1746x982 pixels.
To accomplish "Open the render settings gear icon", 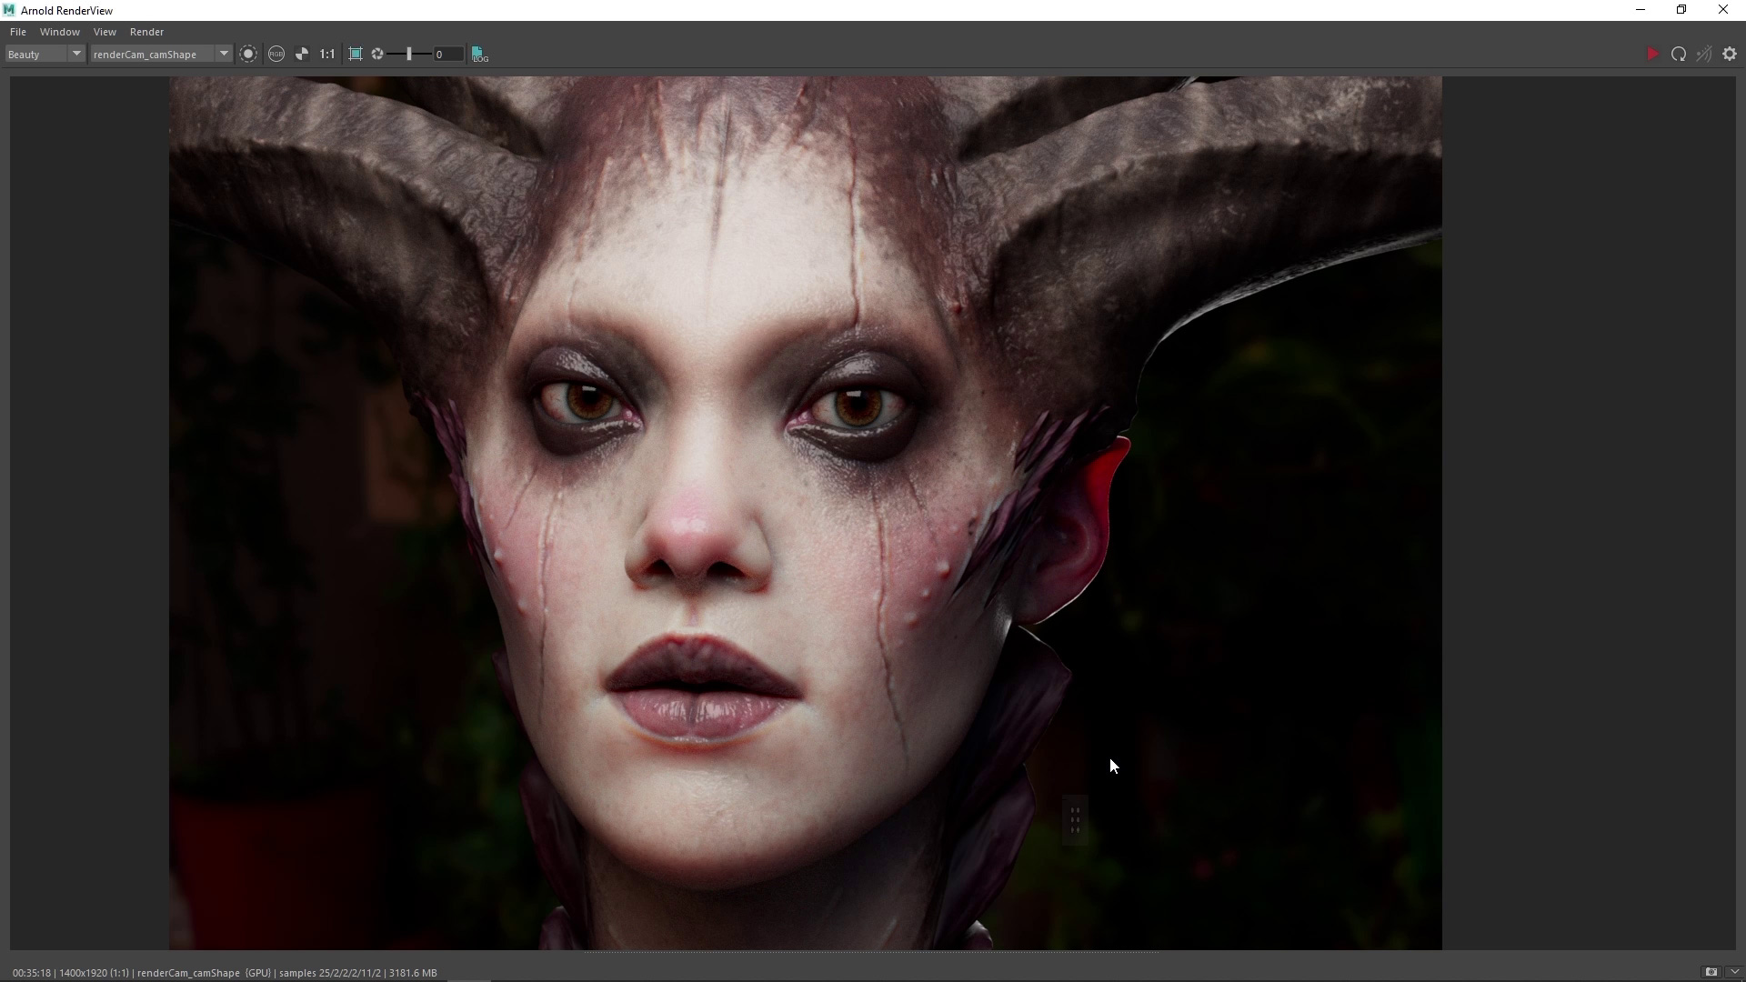I will pyautogui.click(x=1731, y=54).
